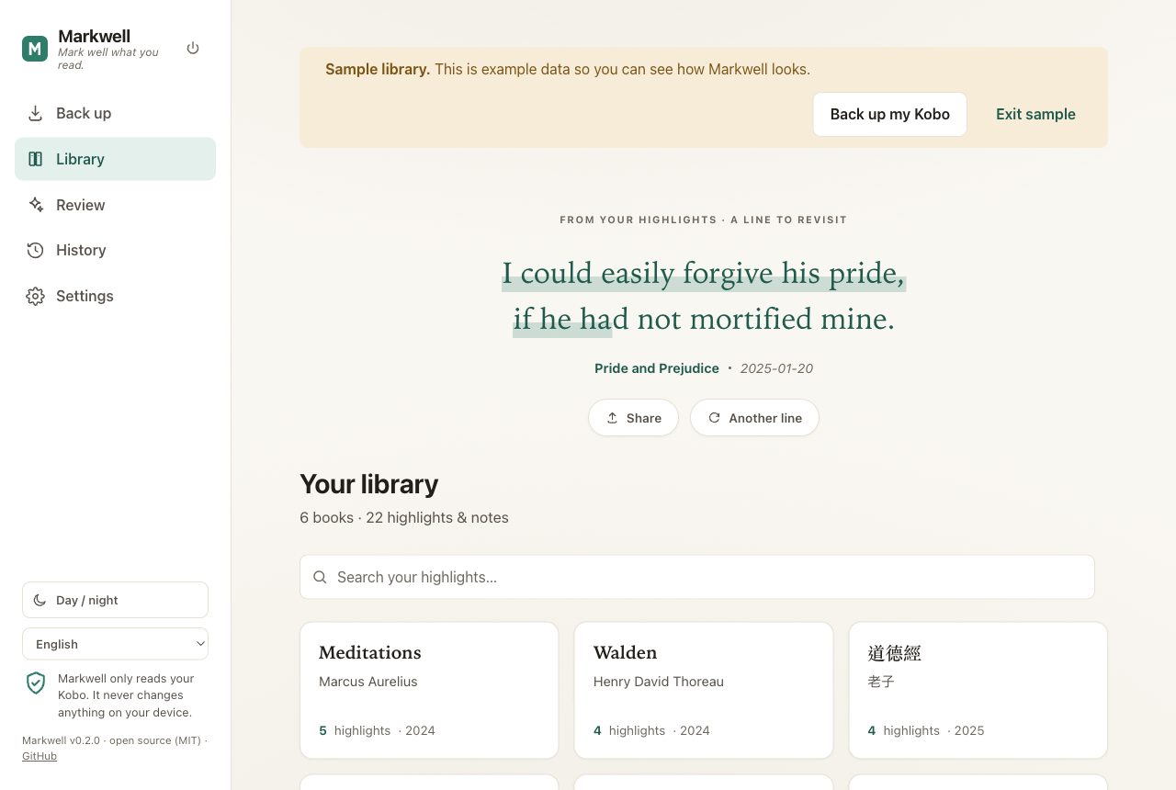Screen dimensions: 1176x790
Task: Open the Review section
Action: coord(115,205)
